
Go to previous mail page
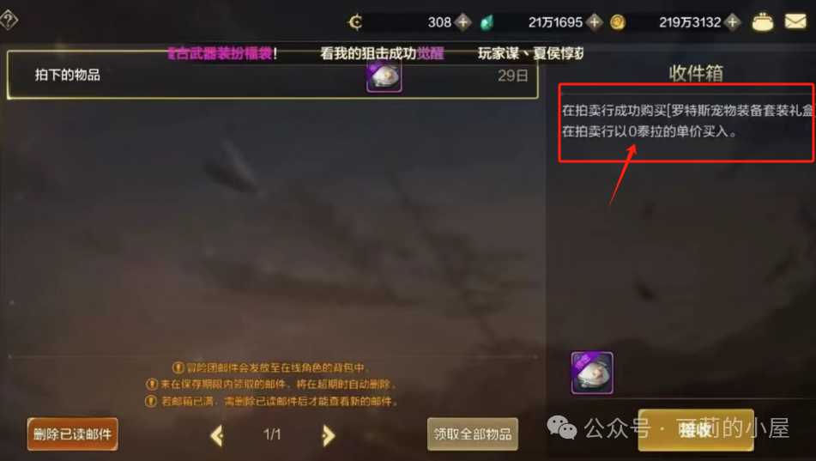pos(218,435)
